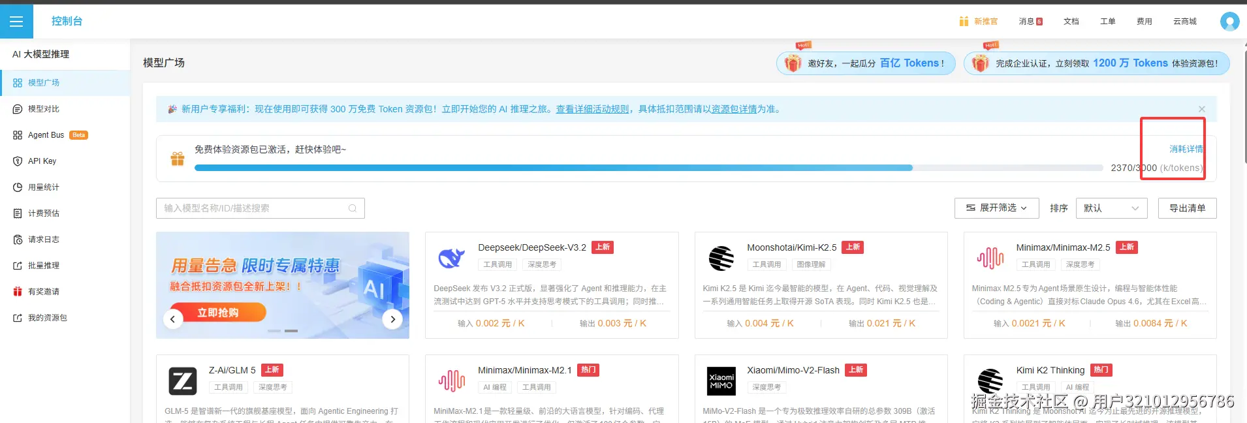Screen dimensions: 1247x423
Task: Select Agent Bus menu item
Action: point(65,135)
